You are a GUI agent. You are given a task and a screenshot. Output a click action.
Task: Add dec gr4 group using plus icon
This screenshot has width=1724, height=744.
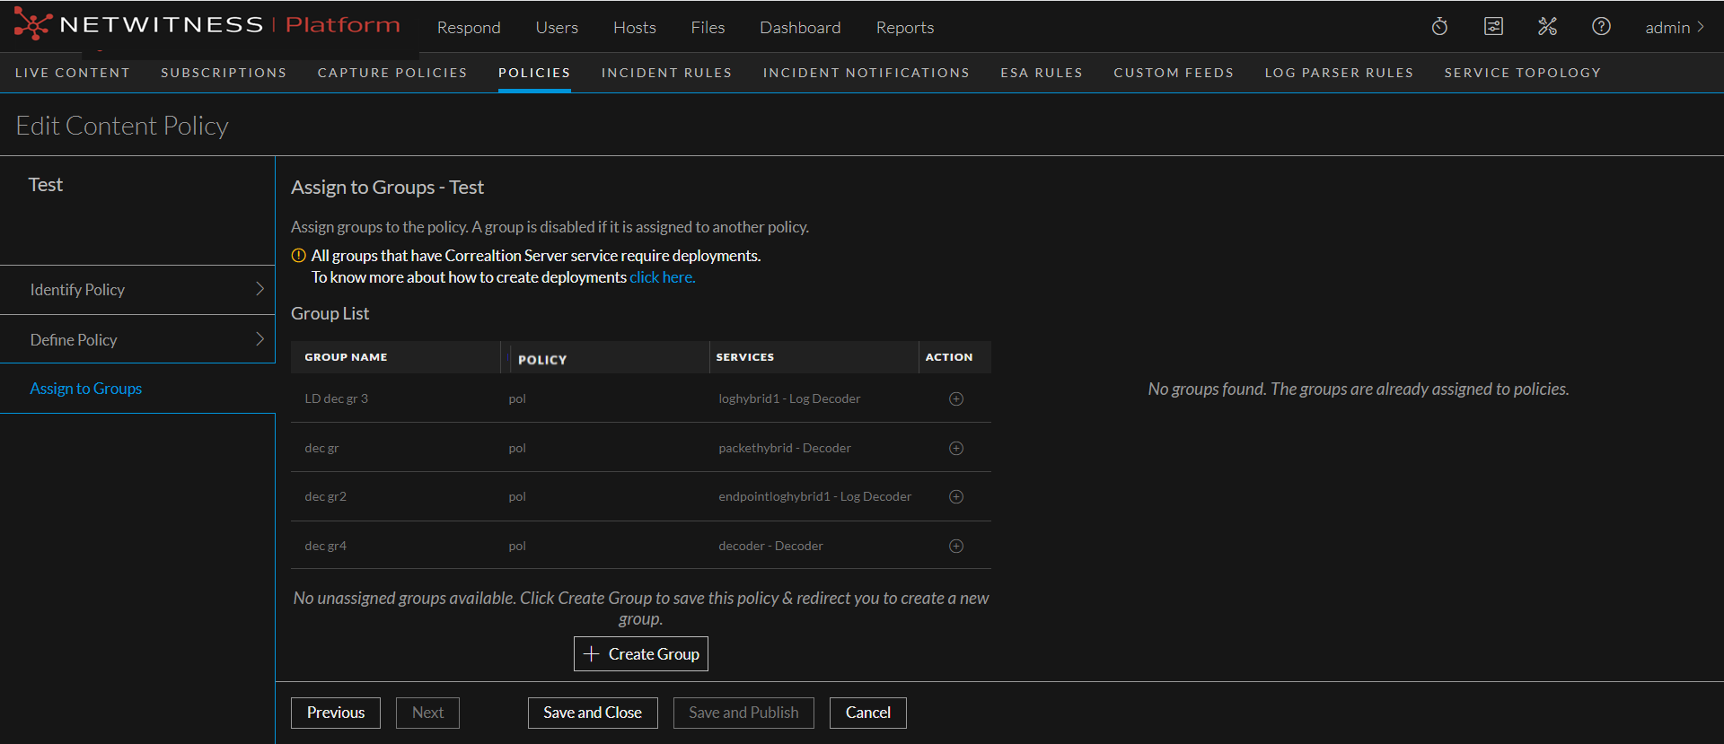956,546
